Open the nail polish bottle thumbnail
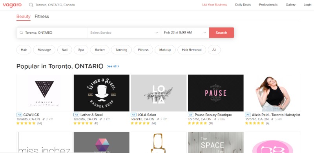This screenshot has width=314, height=153. (159, 142)
